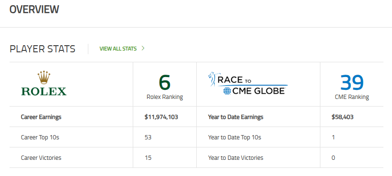The image size is (392, 176).
Task: Select the CME Ranking number 39
Action: [352, 83]
